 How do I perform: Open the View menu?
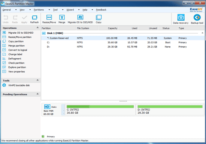click(x=22, y=10)
